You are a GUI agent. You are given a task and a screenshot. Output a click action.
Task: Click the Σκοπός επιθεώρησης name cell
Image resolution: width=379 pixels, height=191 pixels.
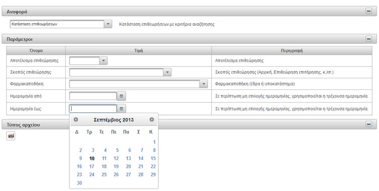36,72
